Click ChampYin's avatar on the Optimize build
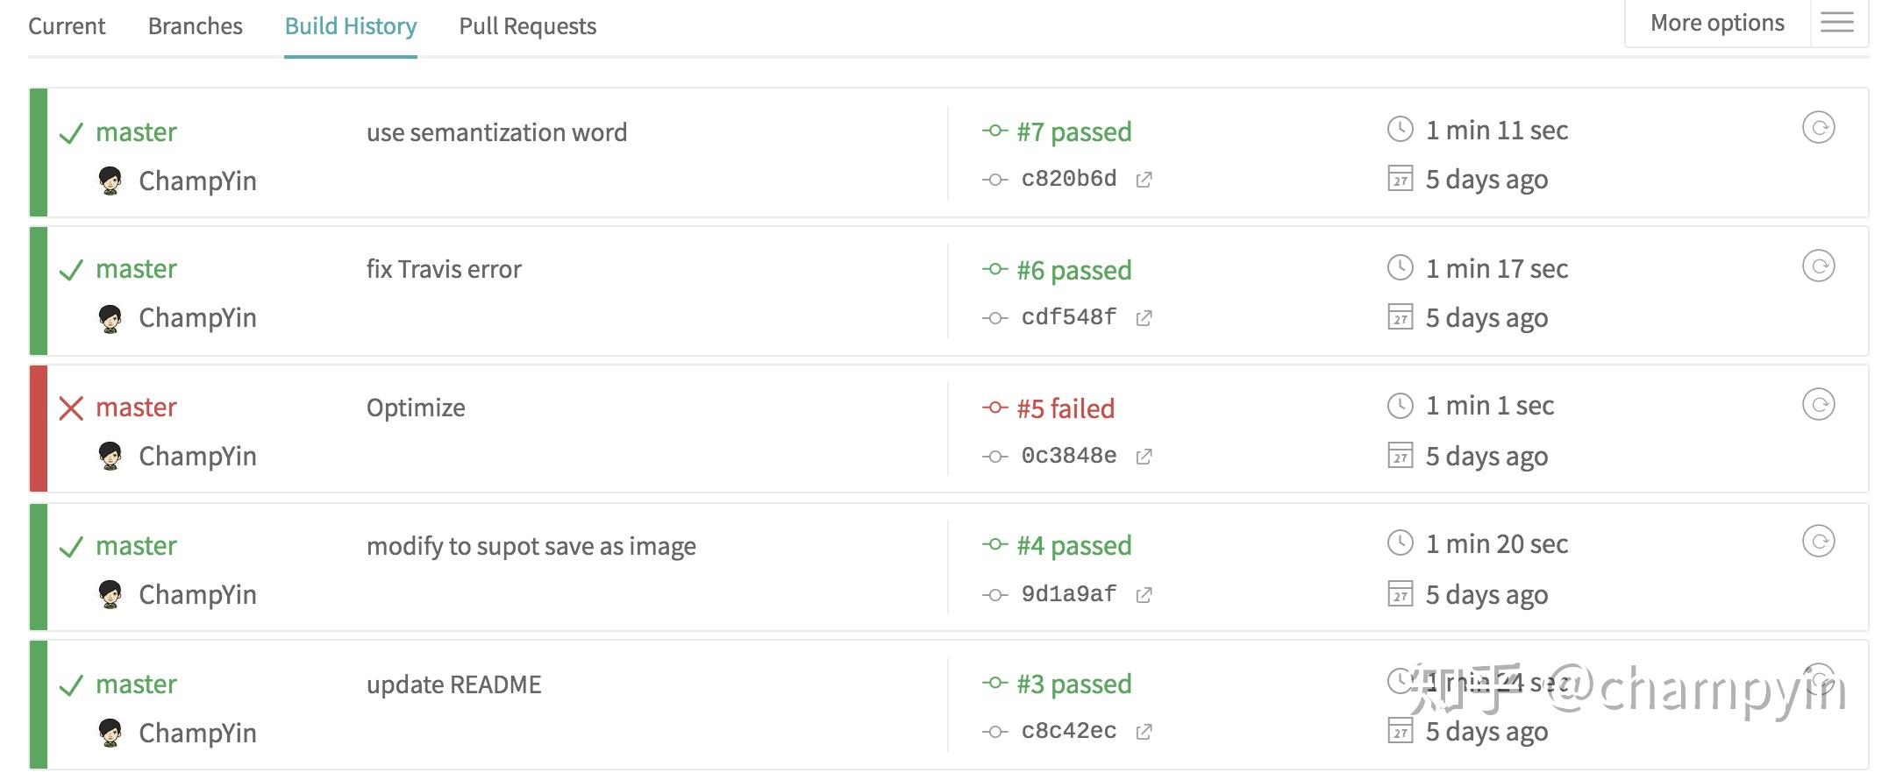 click(x=110, y=456)
